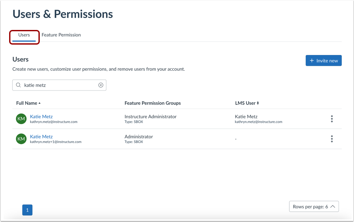The width and height of the screenshot is (354, 222).
Task: Toggle sorting on the LMS User column
Action: 257,103
